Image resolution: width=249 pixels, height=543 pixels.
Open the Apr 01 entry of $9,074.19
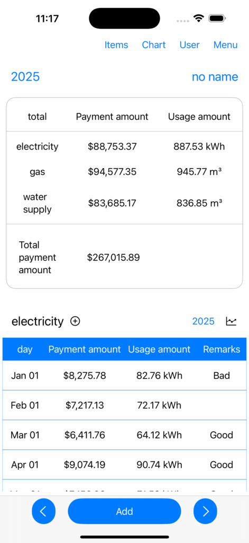click(124, 465)
